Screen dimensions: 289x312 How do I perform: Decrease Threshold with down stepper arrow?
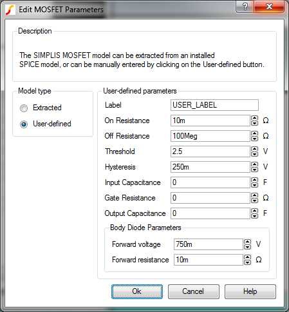(x=254, y=154)
